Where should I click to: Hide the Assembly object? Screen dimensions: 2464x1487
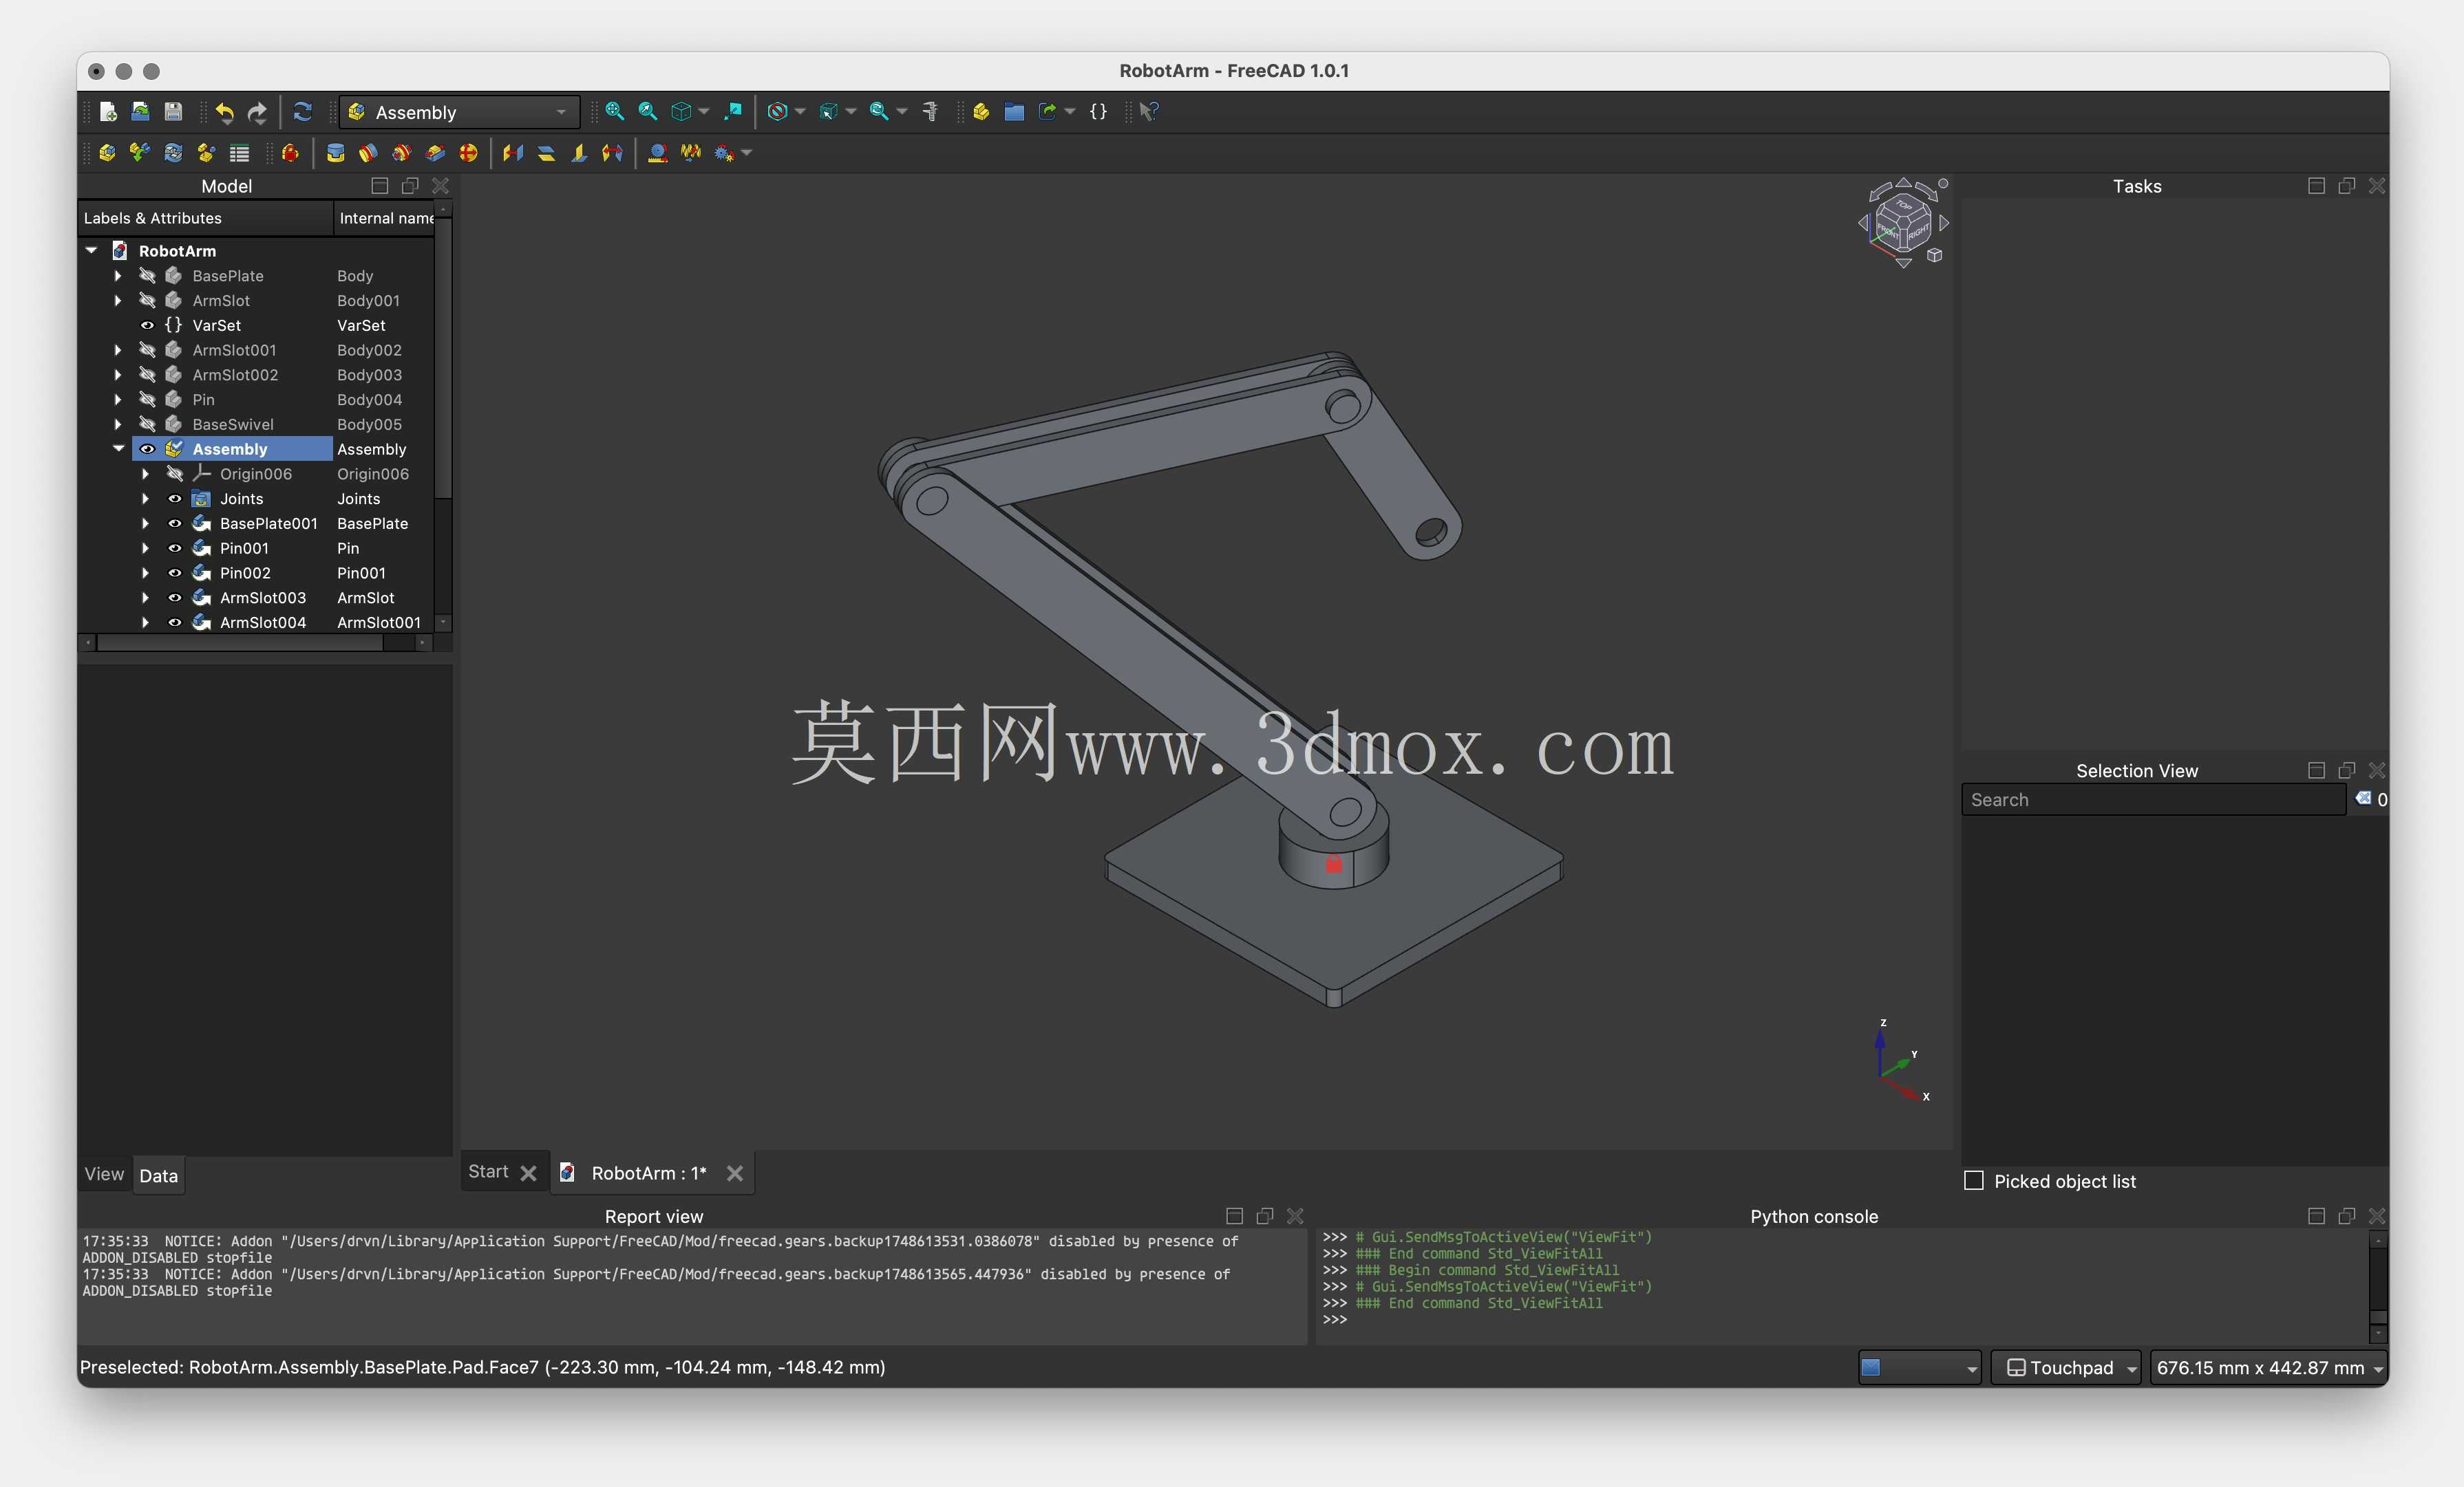147,448
